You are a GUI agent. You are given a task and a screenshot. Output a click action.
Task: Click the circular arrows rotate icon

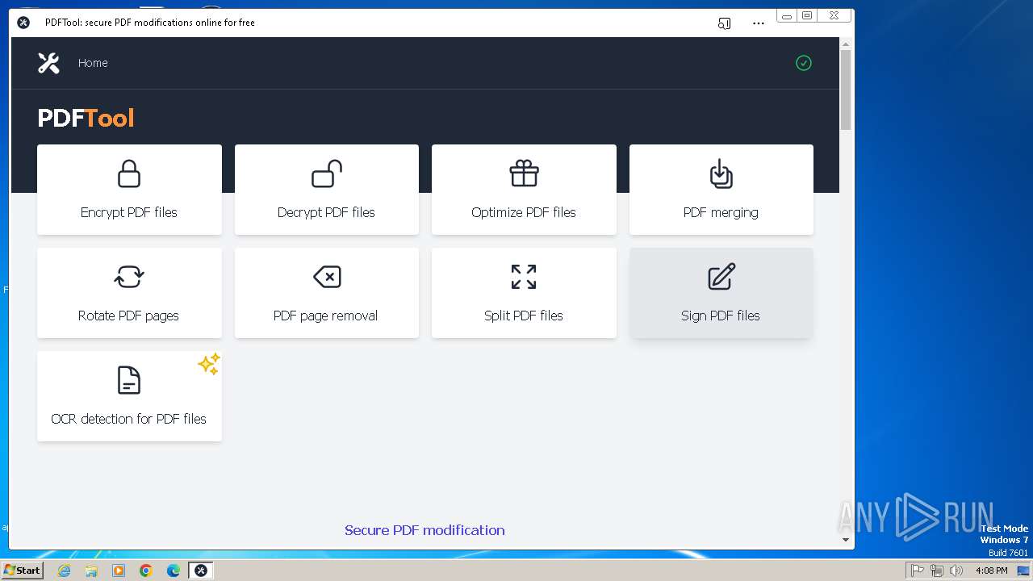pyautogui.click(x=129, y=277)
